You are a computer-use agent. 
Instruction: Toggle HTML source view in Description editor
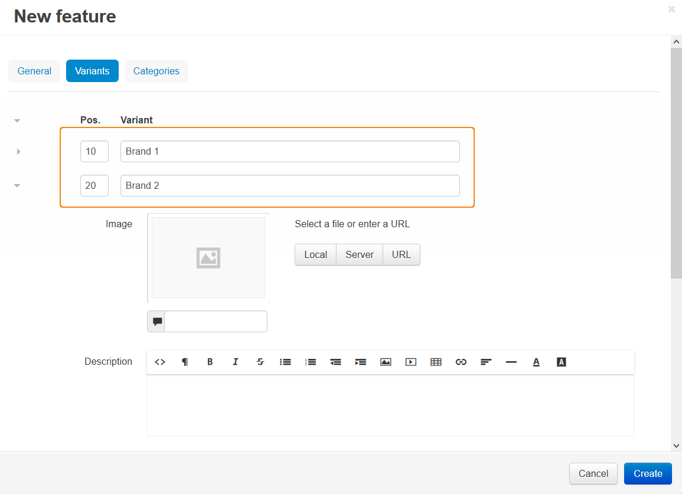point(160,362)
